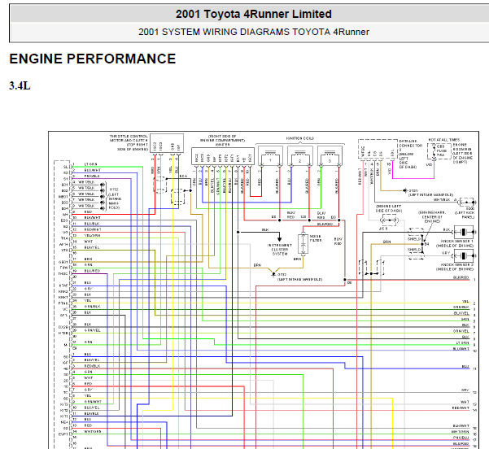Viewport: 489px width, 449px height.
Task: Click 'PNK/BLU' wire label at right edge output 17
Action: tap(461, 438)
